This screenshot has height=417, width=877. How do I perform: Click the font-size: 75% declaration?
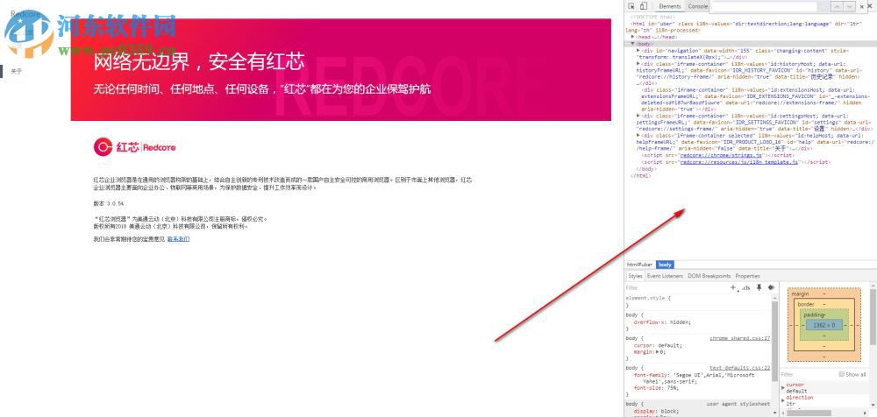(656, 388)
